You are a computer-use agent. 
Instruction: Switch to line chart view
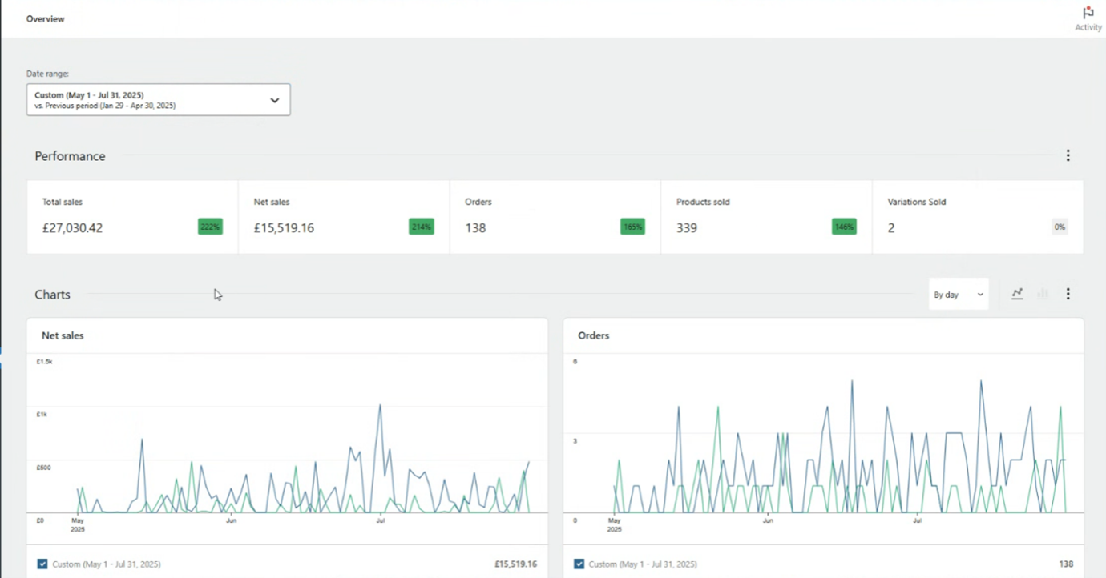pos(1017,294)
